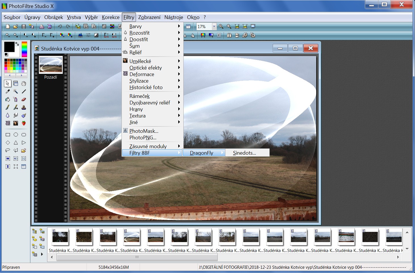Image resolution: width=415 pixels, height=273 pixels.
Task: Zoom out with the magnifier minus icon
Action: tap(229, 26)
